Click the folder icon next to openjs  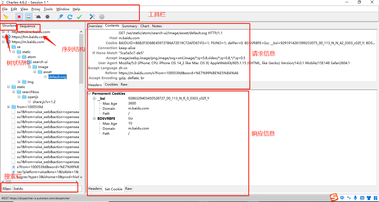[24, 97]
